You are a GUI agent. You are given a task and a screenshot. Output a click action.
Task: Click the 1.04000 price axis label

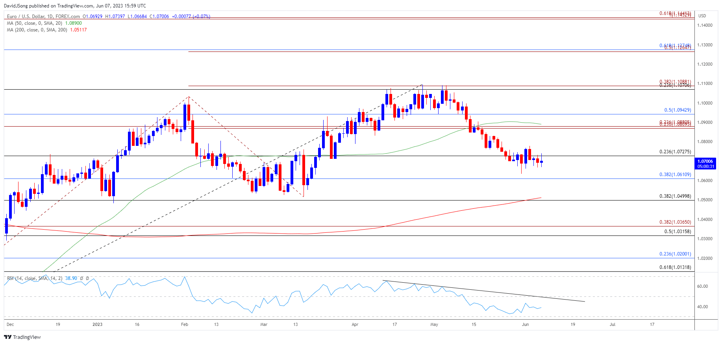[x=705, y=219]
